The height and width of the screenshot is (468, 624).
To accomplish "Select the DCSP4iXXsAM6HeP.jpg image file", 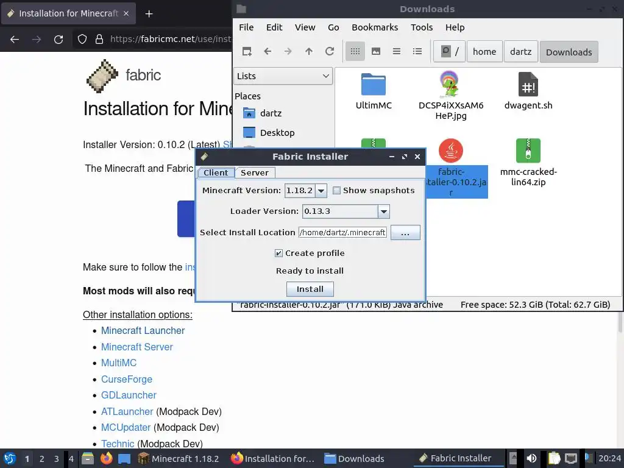I will [450, 96].
